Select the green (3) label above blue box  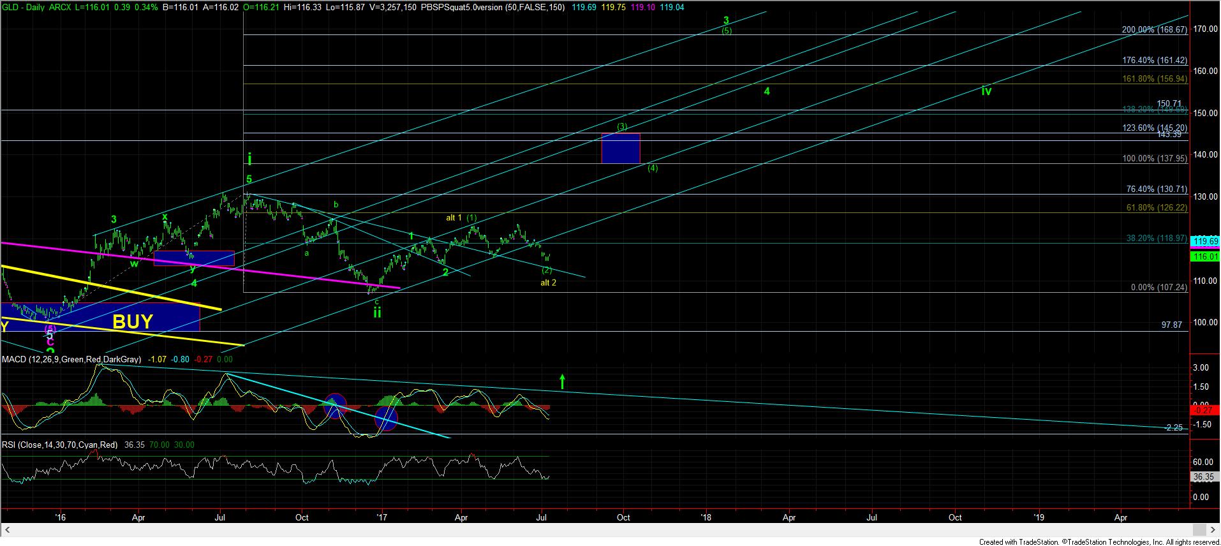[x=622, y=127]
